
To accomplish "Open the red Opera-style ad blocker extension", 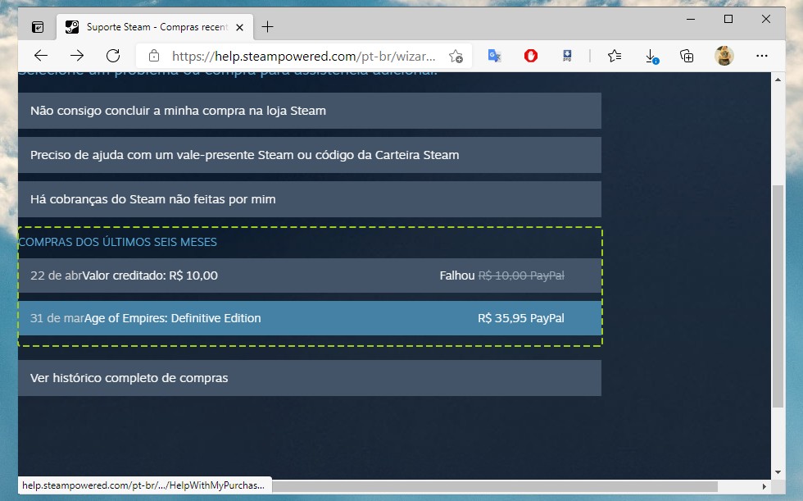I will (x=531, y=56).
